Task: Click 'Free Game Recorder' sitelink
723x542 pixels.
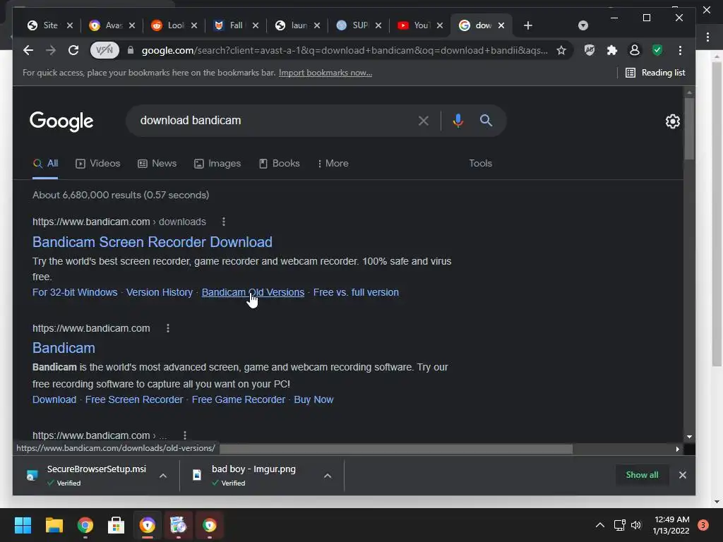Action: (239, 399)
